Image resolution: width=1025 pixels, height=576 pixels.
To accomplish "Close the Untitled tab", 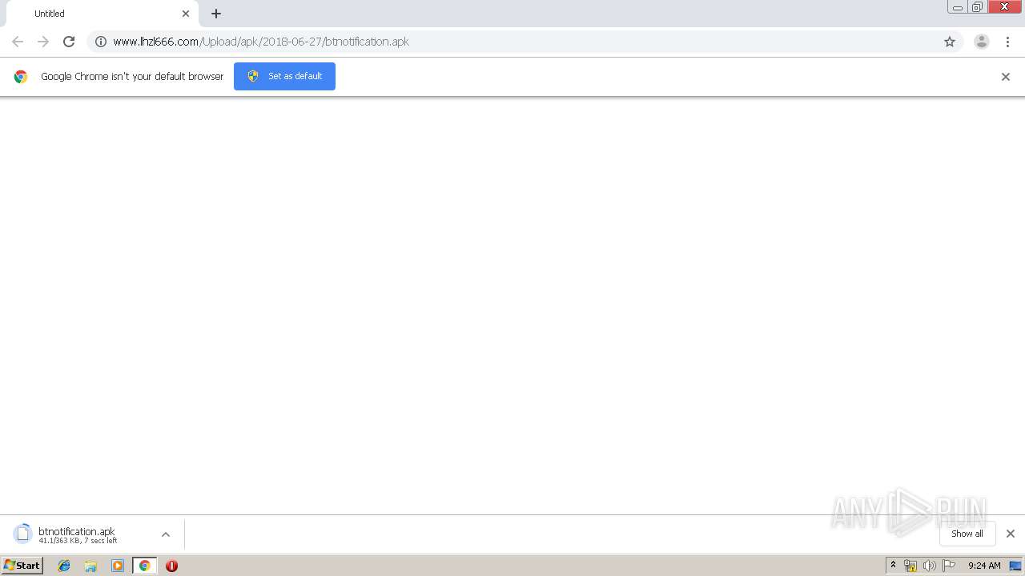I will click(x=186, y=14).
